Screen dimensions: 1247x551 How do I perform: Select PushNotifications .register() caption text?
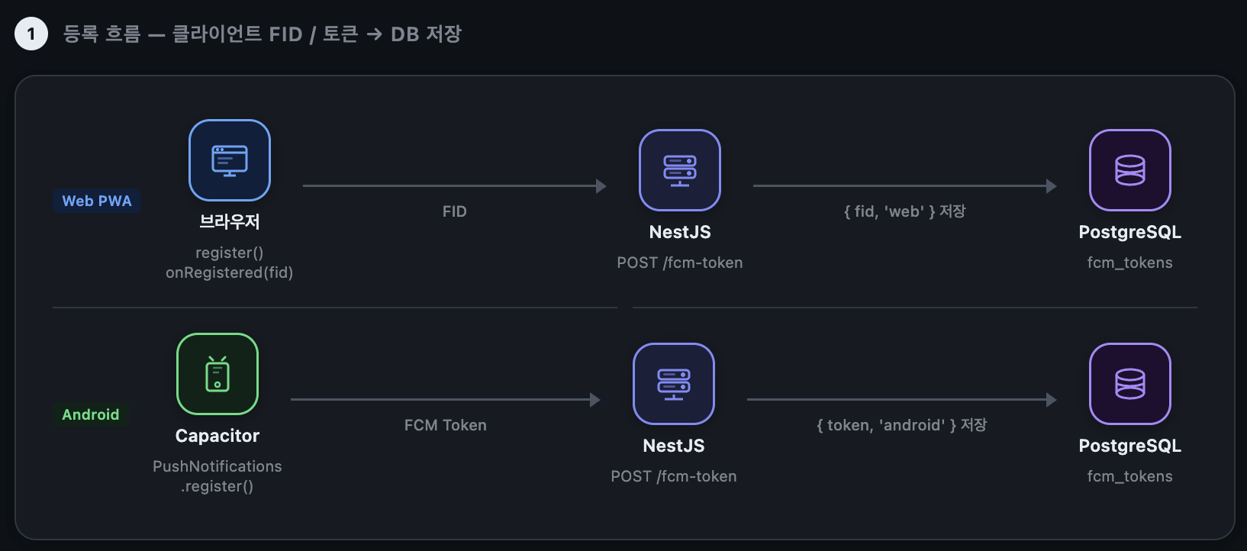pos(217,476)
